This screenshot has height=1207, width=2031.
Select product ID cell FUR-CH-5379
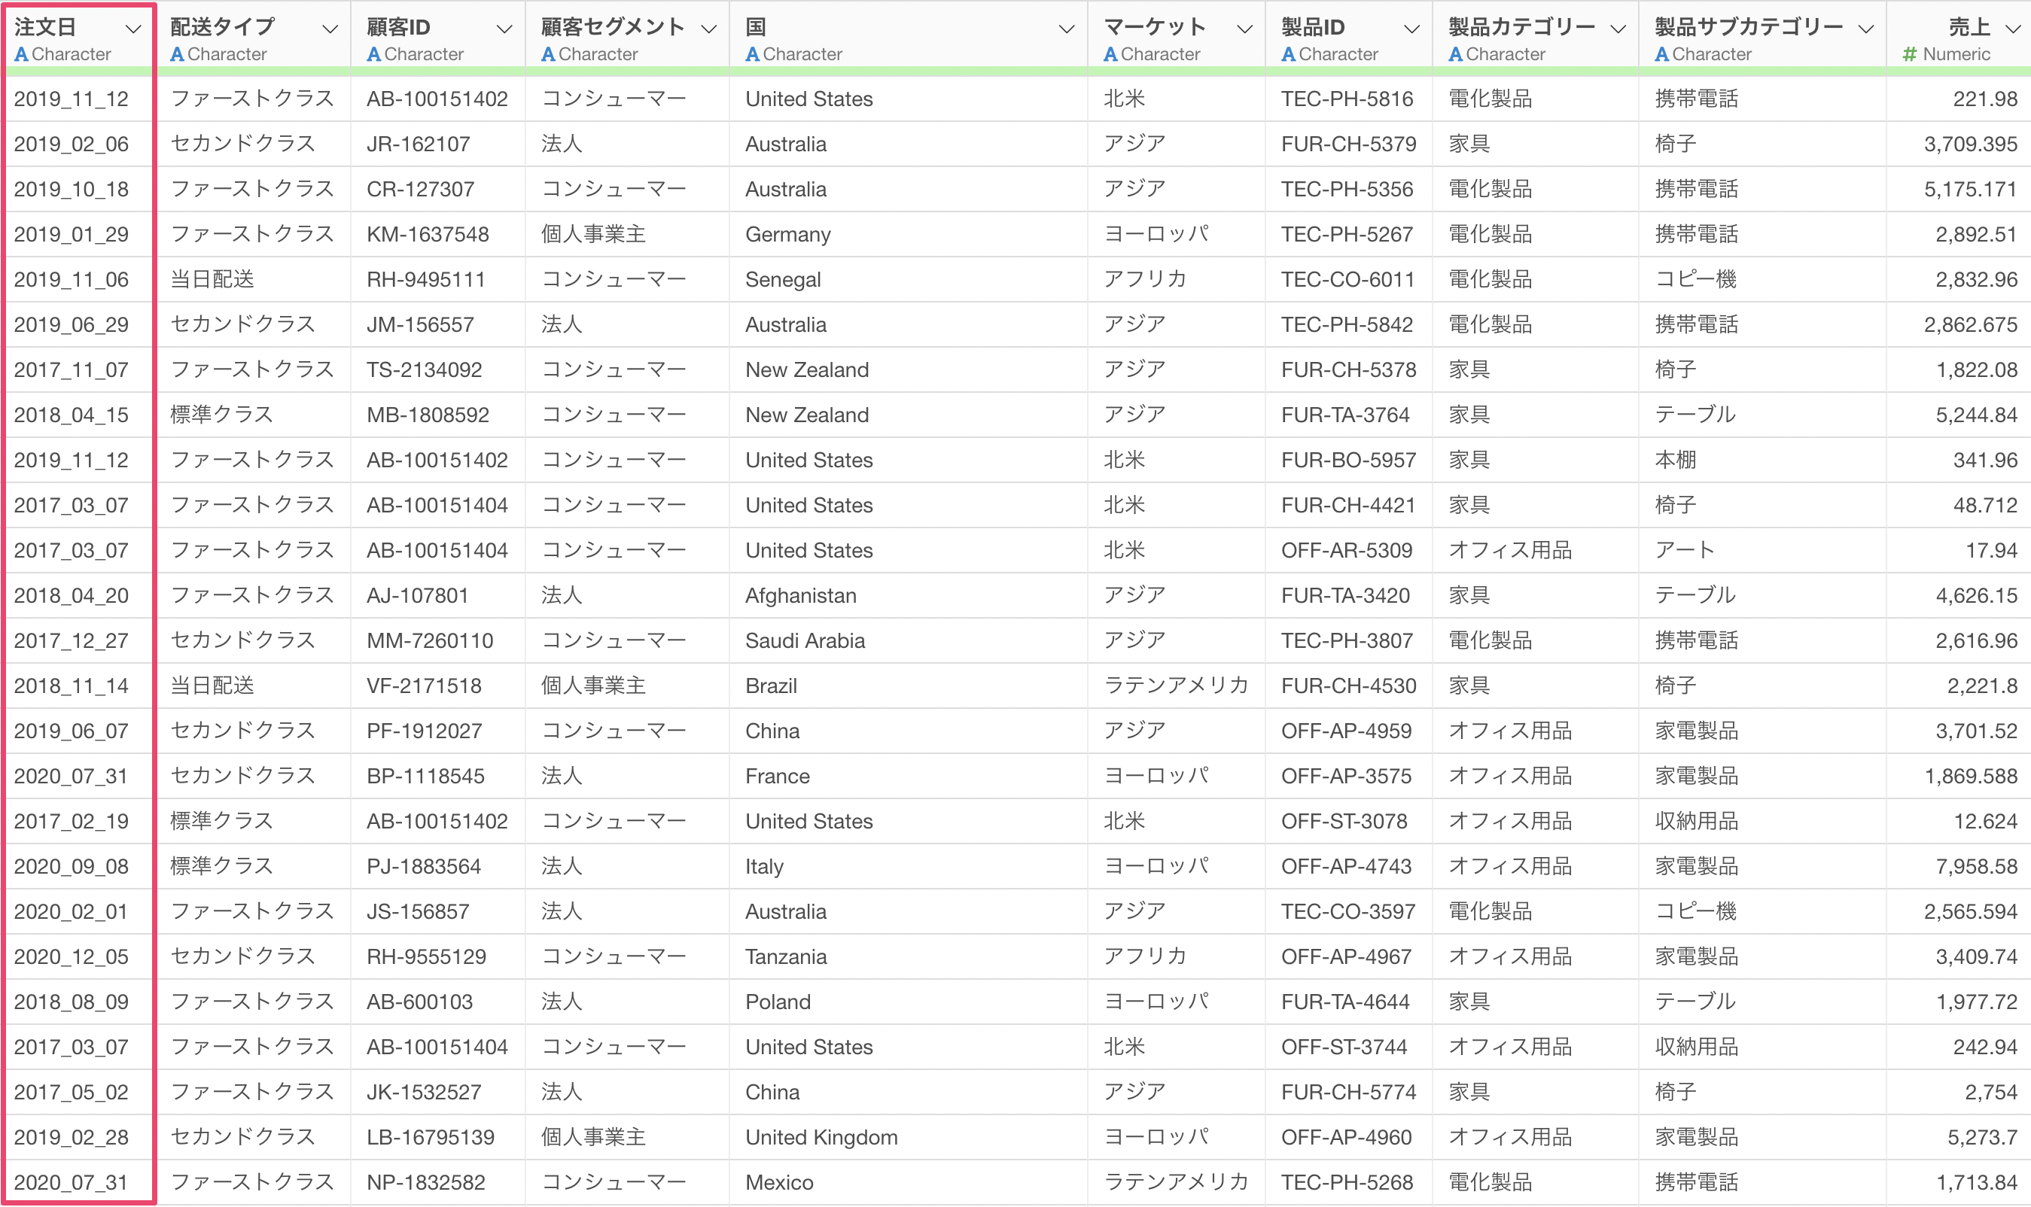coord(1348,144)
